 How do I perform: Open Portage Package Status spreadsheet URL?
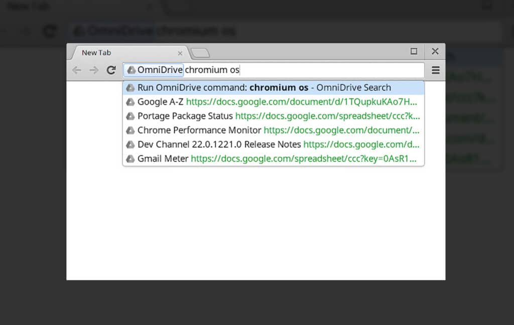coord(327,116)
